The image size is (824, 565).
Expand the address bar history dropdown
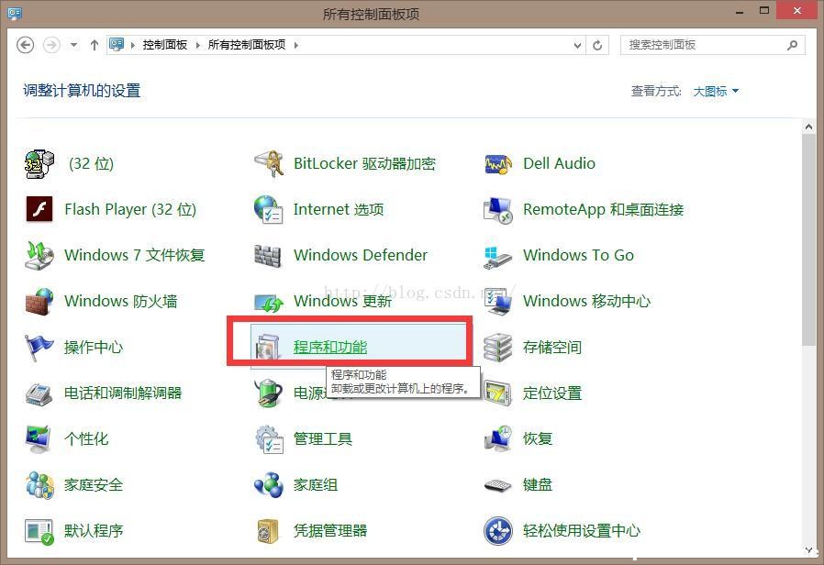[x=577, y=45]
